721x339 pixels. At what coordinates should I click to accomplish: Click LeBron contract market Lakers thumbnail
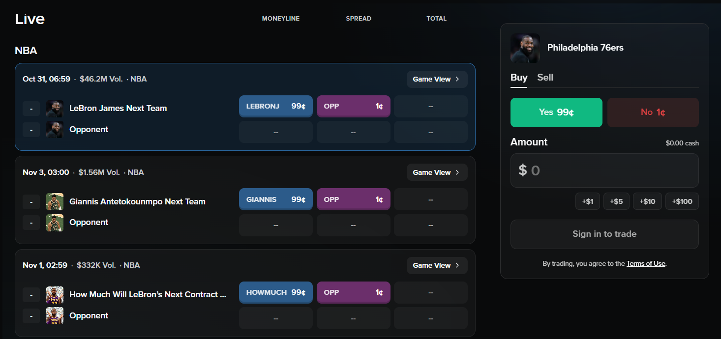tap(55, 295)
